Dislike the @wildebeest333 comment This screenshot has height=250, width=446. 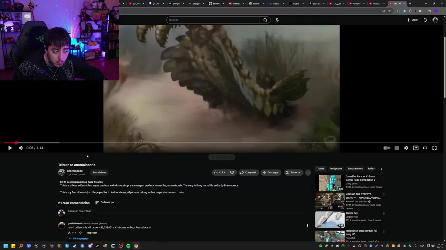pos(80,233)
